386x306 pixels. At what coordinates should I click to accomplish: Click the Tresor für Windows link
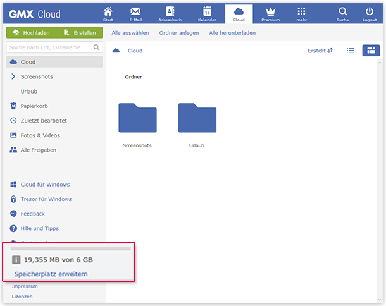[46, 199]
